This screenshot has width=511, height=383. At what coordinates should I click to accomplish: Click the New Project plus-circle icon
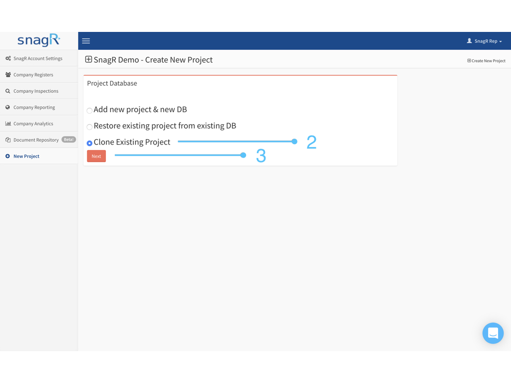[x=8, y=156]
